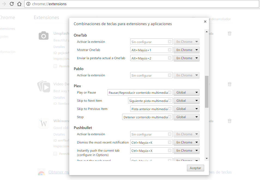Click the Chrome Web Store icon
260x180 pixels.
pos(41,173)
